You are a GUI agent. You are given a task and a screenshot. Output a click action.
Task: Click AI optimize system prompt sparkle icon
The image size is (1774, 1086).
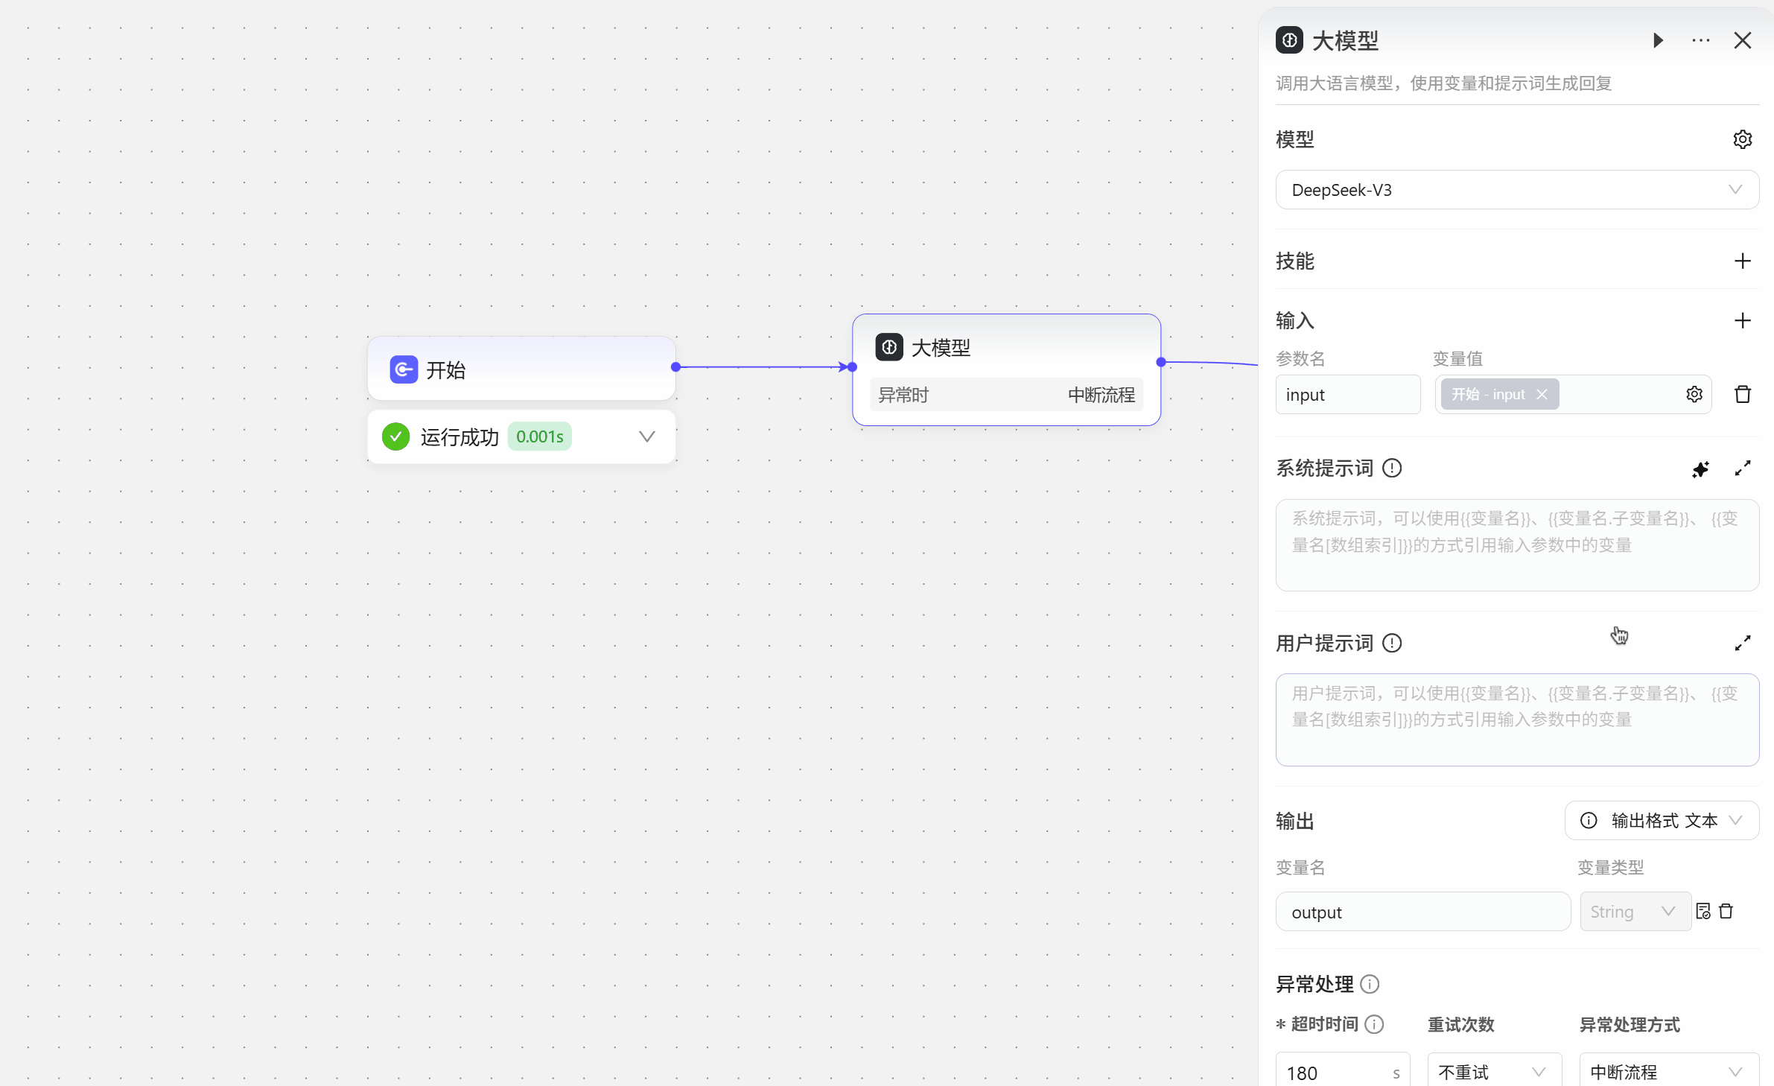pyautogui.click(x=1700, y=469)
